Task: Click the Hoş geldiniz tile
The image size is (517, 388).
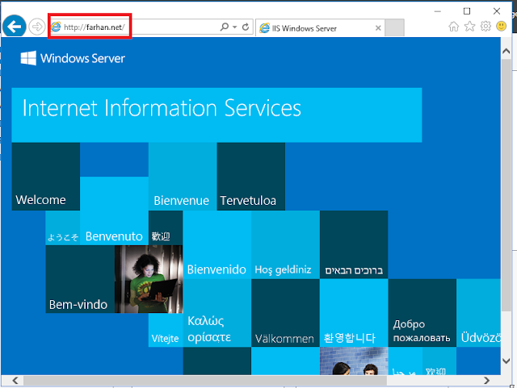Action: (x=285, y=244)
